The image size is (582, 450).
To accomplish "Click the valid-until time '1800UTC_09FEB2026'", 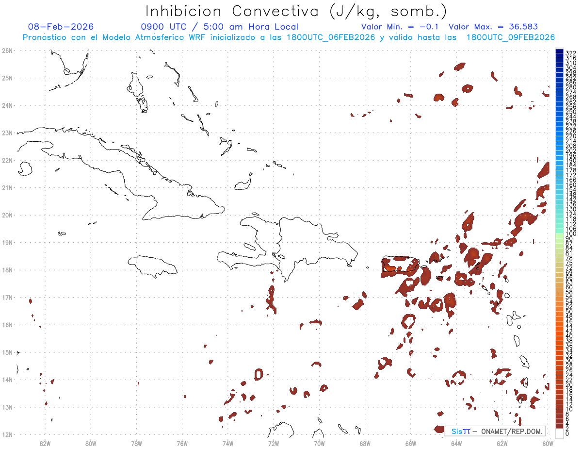I will (511, 37).
